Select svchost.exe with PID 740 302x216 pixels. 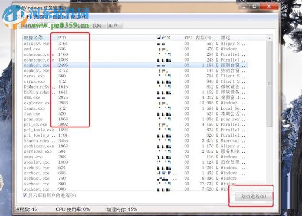135,178
